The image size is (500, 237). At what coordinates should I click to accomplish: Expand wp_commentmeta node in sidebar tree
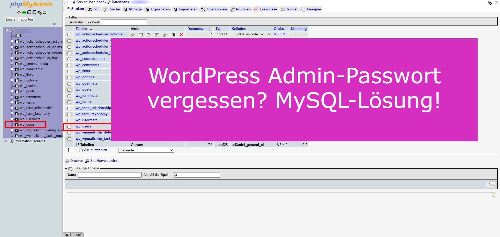point(12,63)
